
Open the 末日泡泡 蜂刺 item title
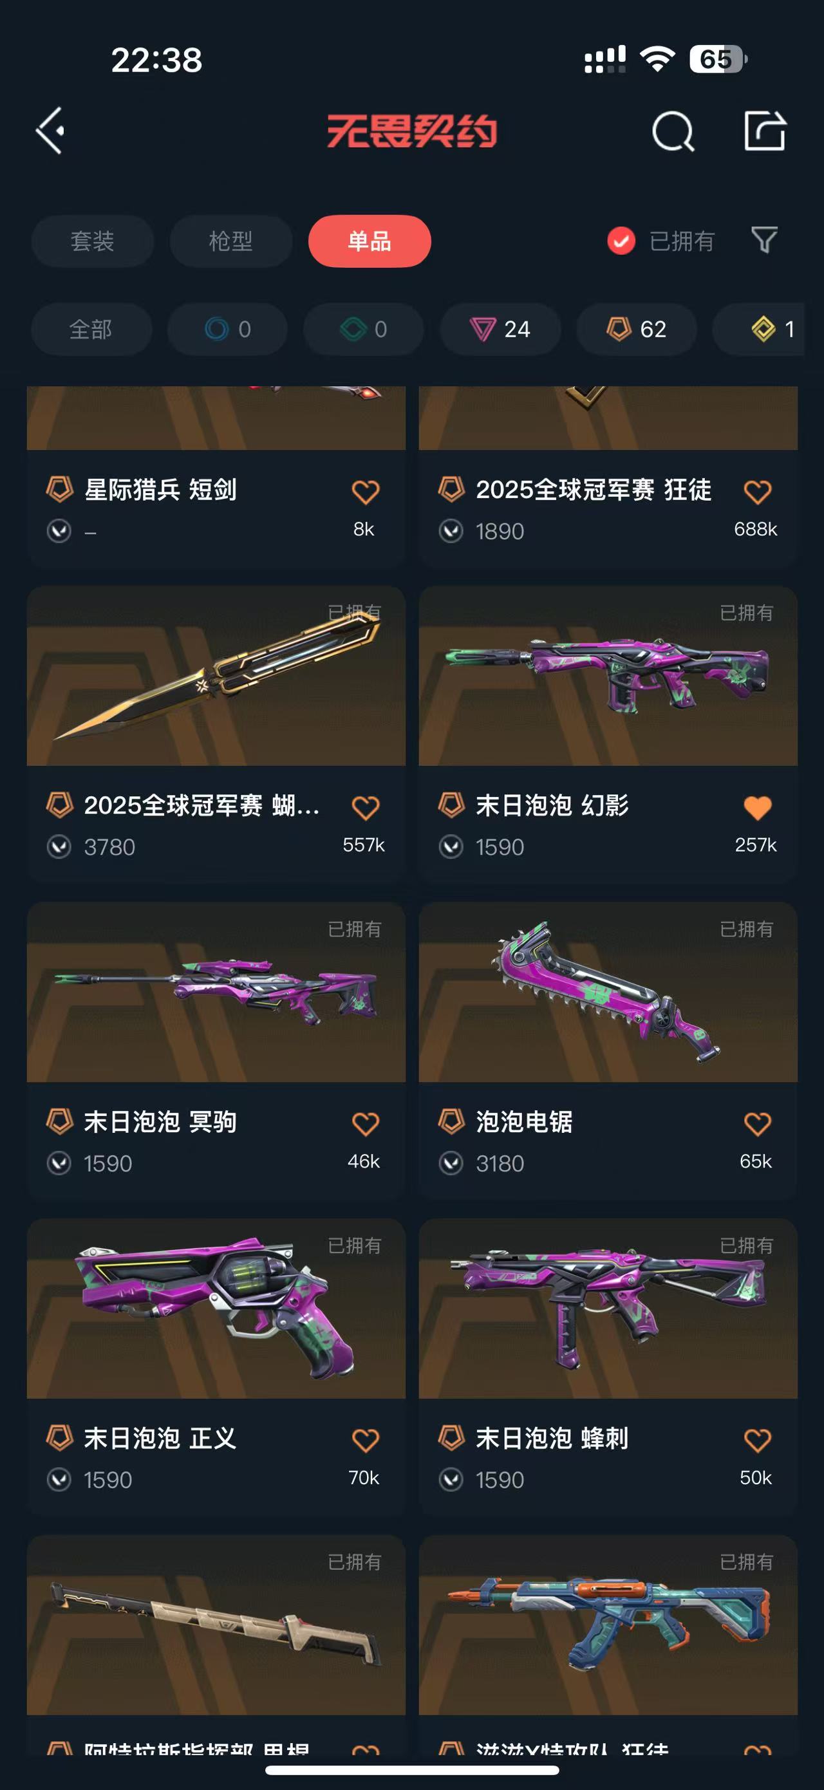point(552,1439)
